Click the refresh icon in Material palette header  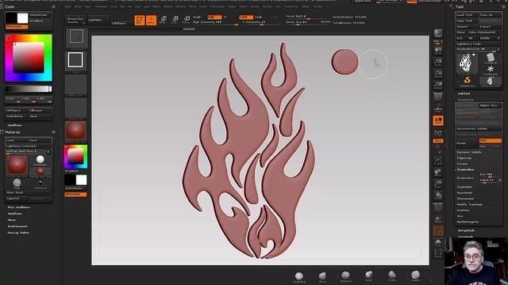(53, 132)
